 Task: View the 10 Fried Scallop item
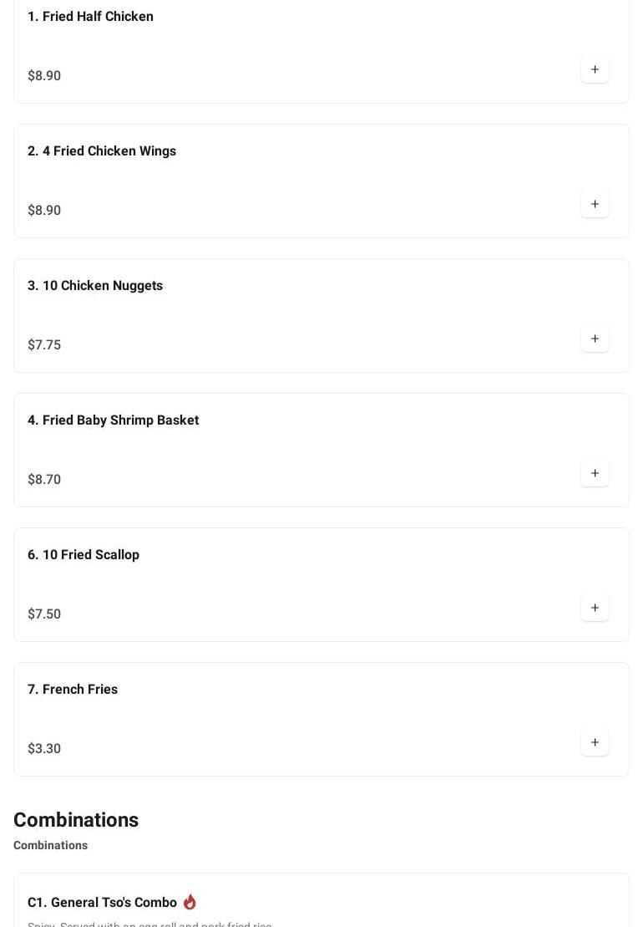coord(84,555)
